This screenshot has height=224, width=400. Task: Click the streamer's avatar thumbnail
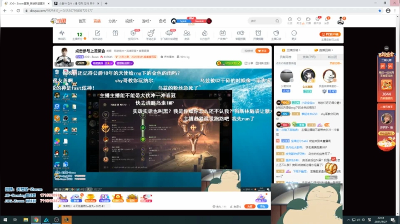(x=63, y=57)
